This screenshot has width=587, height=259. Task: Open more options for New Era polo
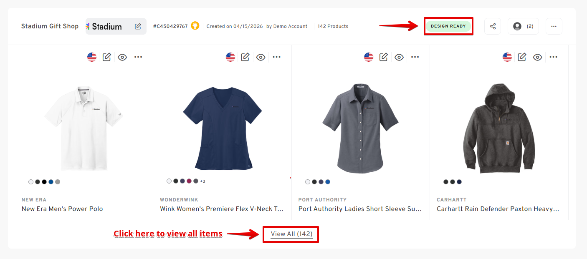[138, 57]
